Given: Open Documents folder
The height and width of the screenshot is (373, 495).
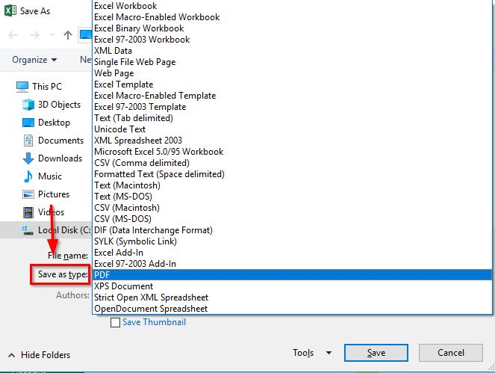Looking at the screenshot, I should [x=61, y=141].
